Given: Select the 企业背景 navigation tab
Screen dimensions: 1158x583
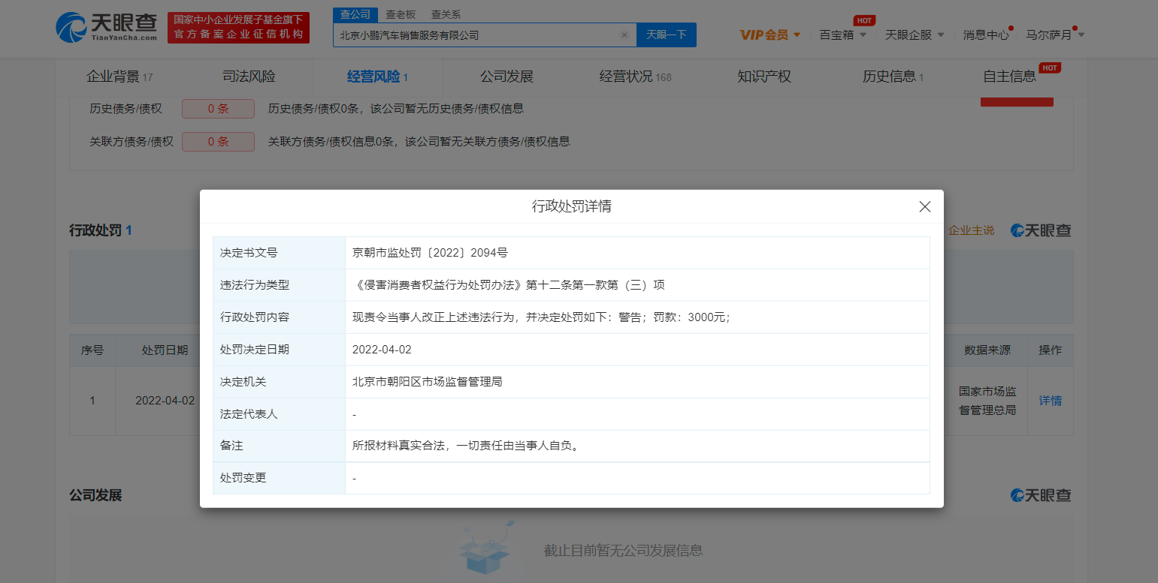Looking at the screenshot, I should click(119, 77).
